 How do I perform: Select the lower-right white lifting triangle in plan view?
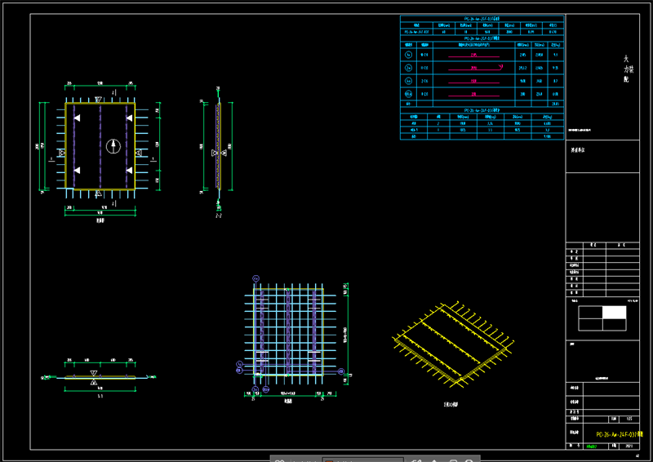(129, 171)
